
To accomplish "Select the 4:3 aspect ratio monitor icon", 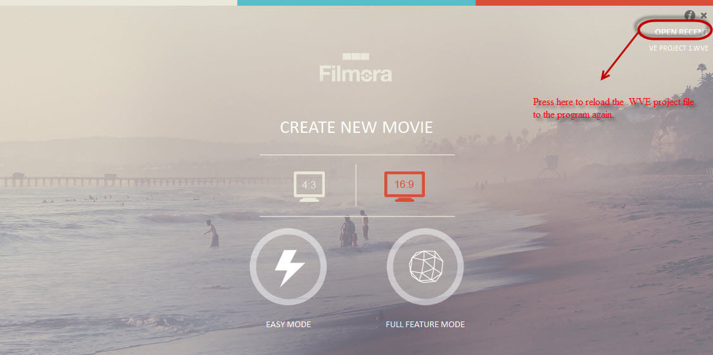I will point(309,187).
